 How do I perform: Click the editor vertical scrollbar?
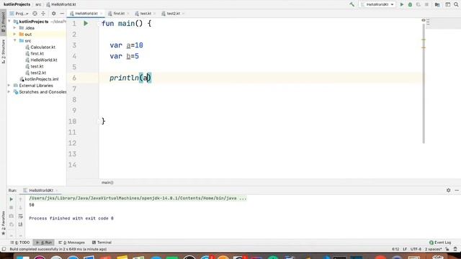(x=424, y=83)
